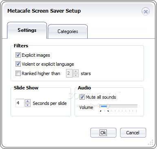Image resolution: width=157 pixels, height=149 pixels.
Task: Select the Settings tab
Action: click(27, 30)
